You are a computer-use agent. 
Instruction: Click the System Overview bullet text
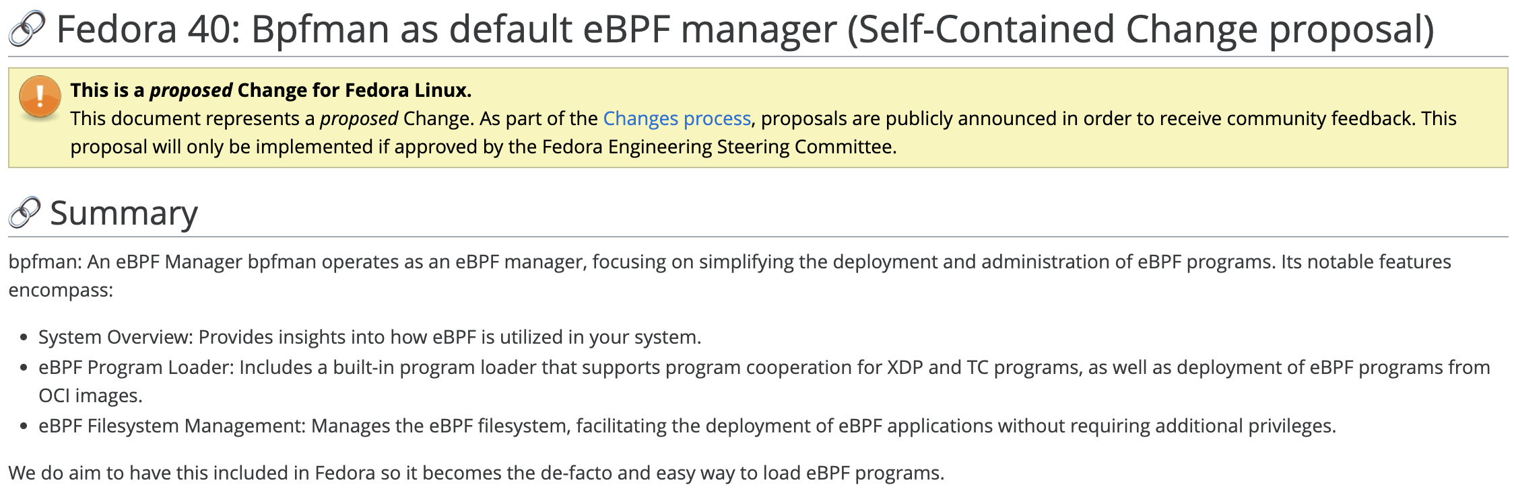(x=370, y=337)
